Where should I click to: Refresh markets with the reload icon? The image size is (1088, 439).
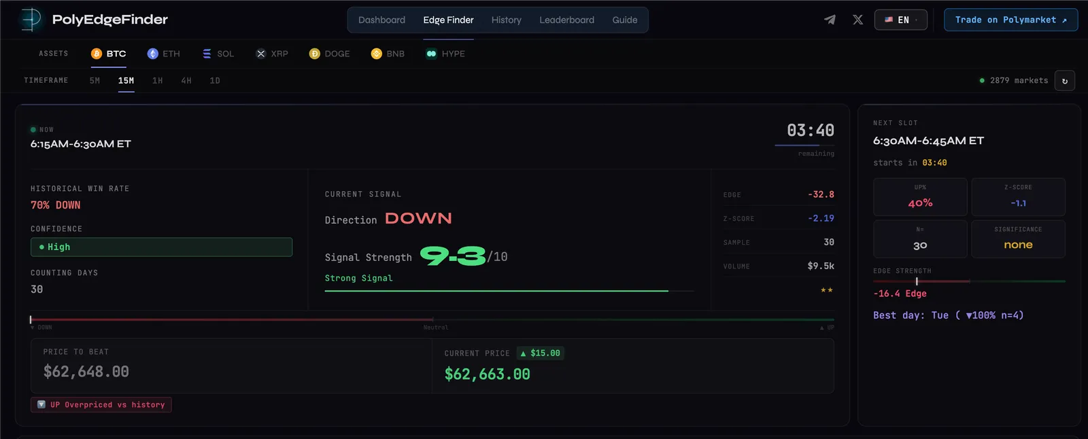coord(1065,81)
